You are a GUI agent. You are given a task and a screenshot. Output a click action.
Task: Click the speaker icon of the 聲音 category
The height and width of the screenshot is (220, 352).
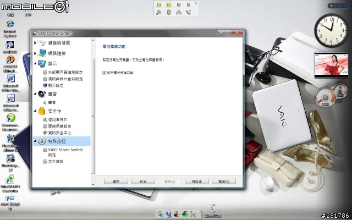(42, 94)
